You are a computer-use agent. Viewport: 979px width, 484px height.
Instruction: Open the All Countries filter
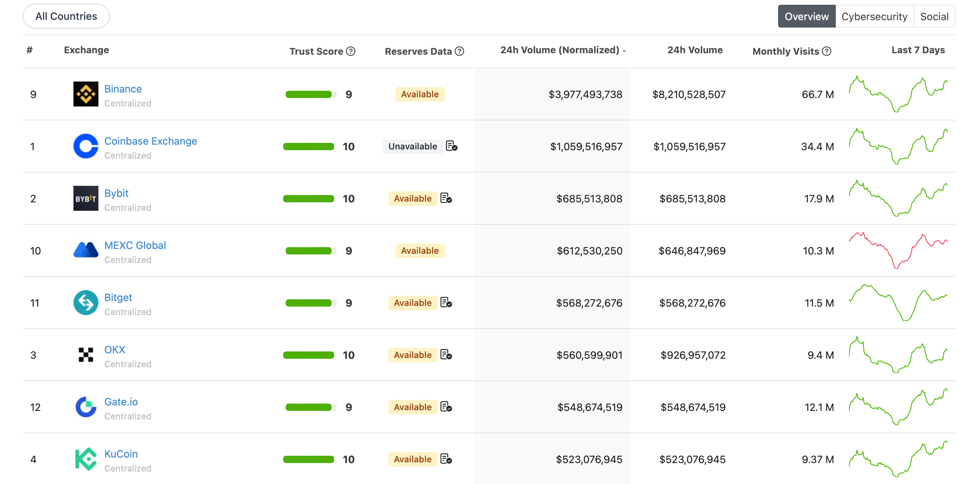pos(66,16)
